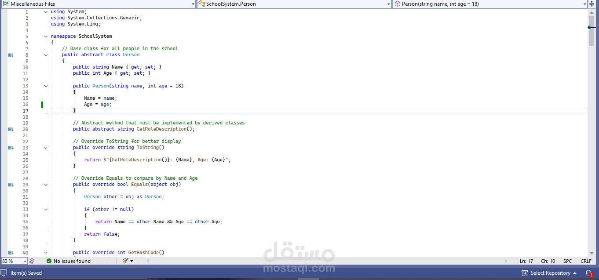
Task: Collapse the Person class at line 8
Action: click(x=46, y=55)
